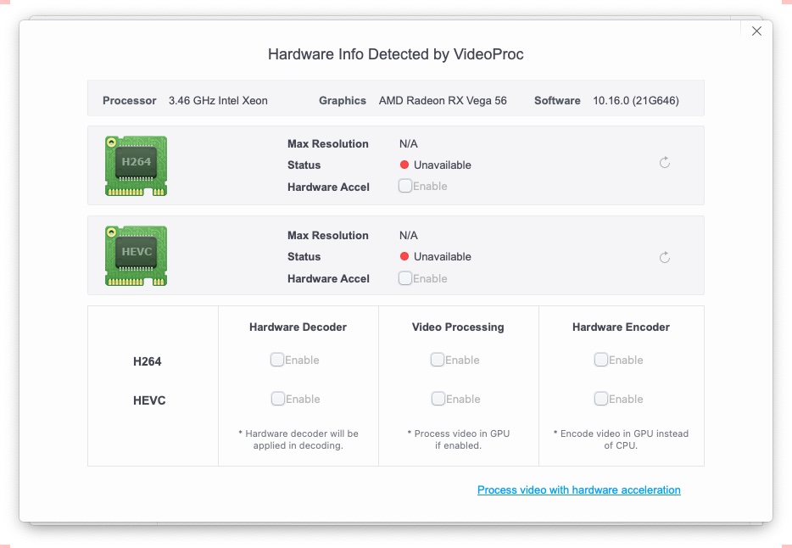This screenshot has width=792, height=548.
Task: Refresh the HEVC hardware status
Action: coord(665,257)
